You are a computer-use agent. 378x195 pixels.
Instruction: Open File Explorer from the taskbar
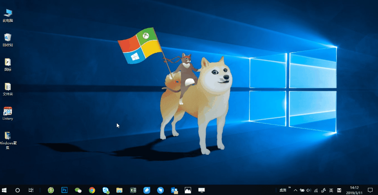(119, 190)
